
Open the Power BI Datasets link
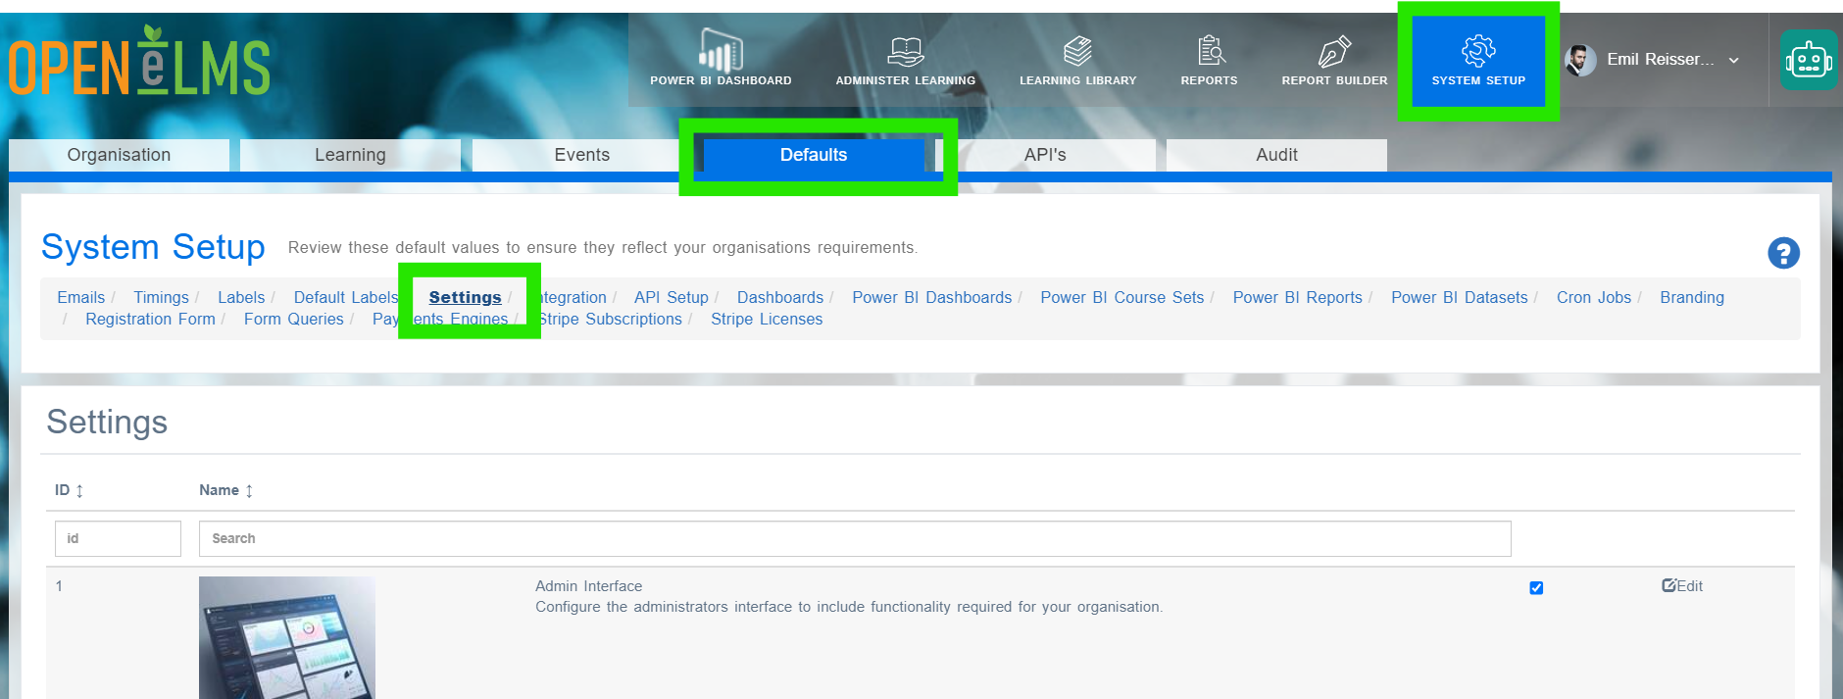point(1460,297)
